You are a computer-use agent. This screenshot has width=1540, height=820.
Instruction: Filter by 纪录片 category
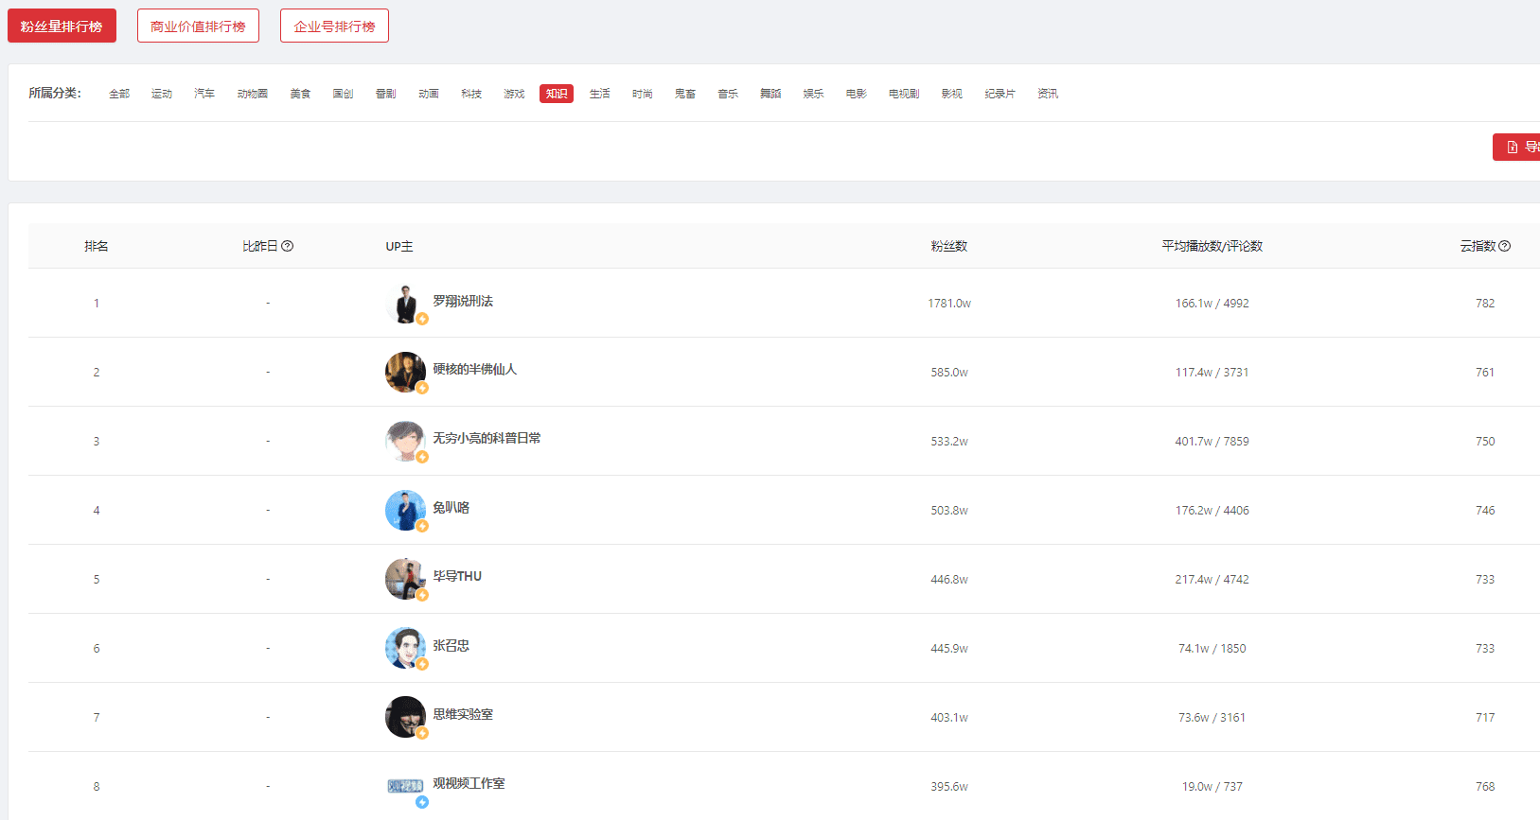coord(1000,94)
